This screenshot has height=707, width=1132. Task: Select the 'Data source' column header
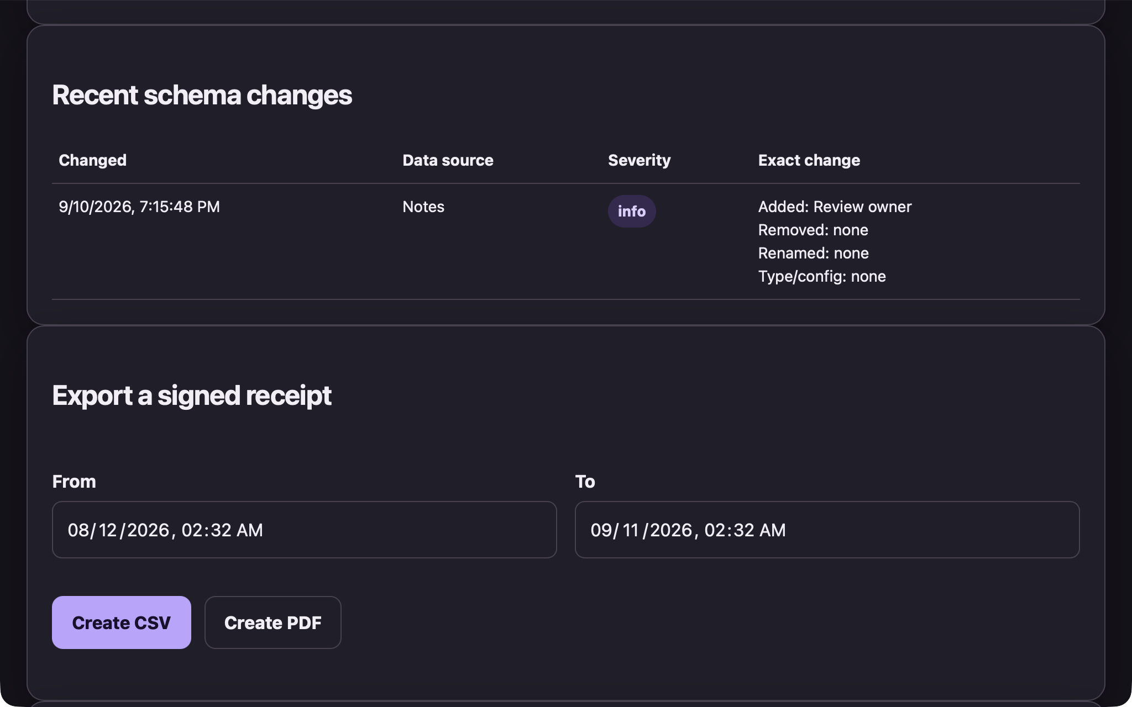pyautogui.click(x=448, y=160)
